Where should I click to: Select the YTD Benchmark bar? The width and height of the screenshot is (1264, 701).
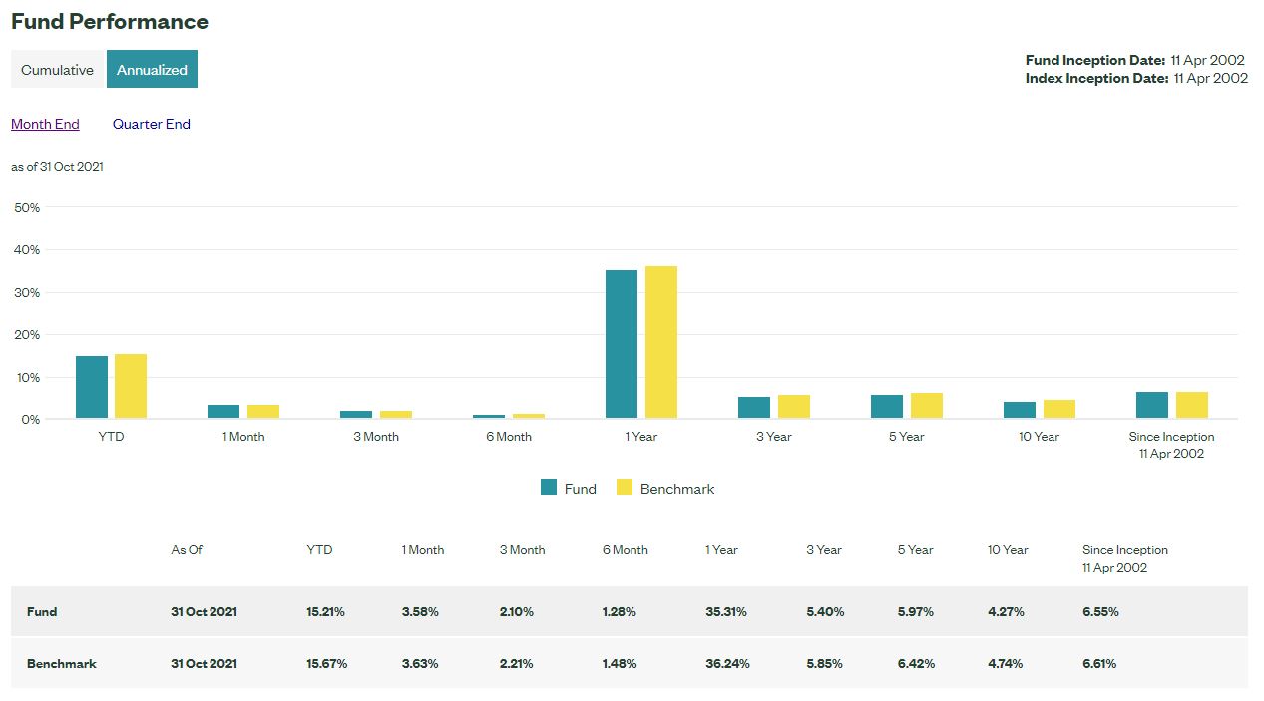(131, 386)
